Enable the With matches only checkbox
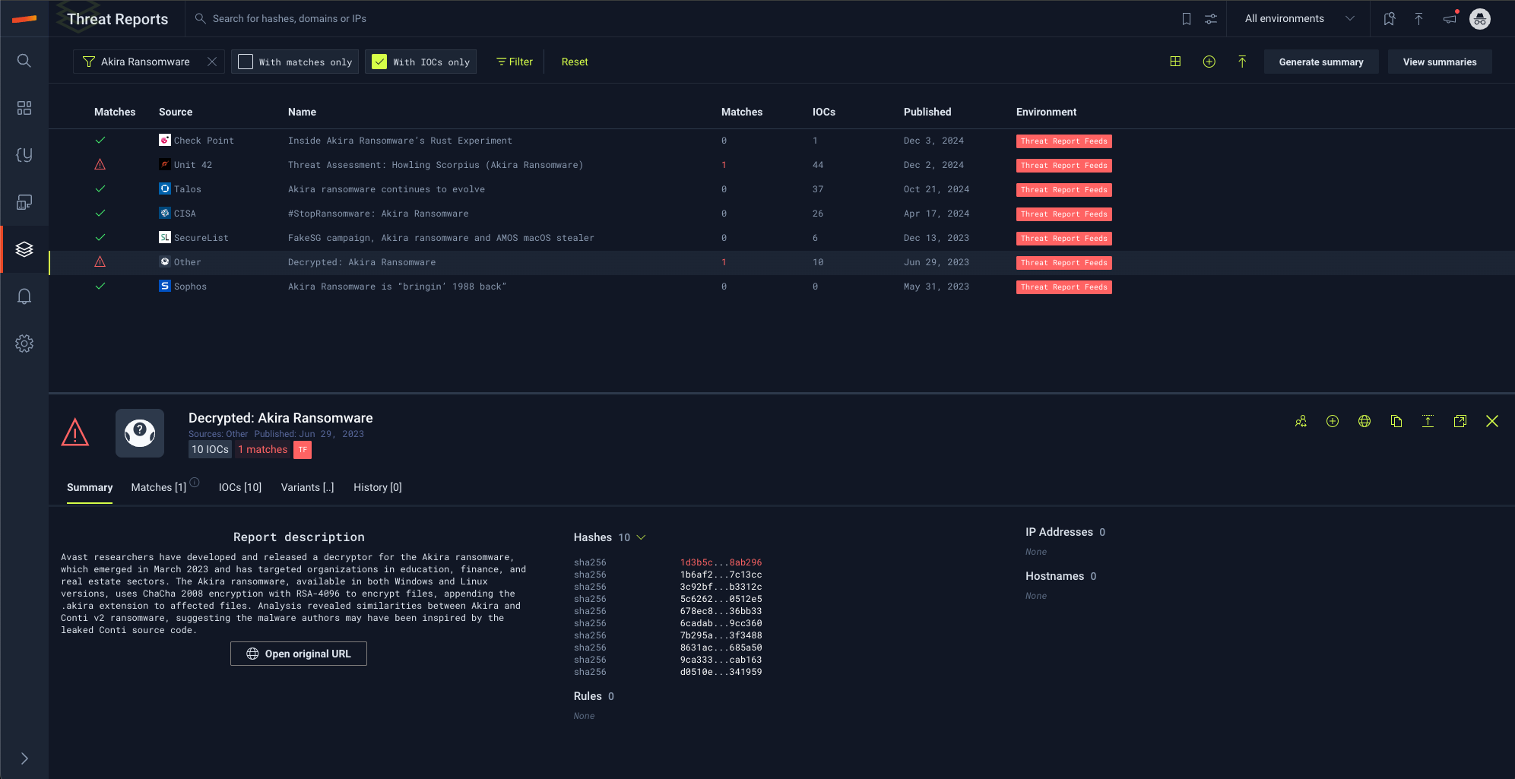 coord(246,62)
